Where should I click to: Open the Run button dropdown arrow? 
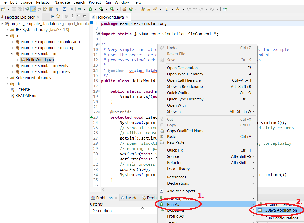pyautogui.click(x=95, y=9)
